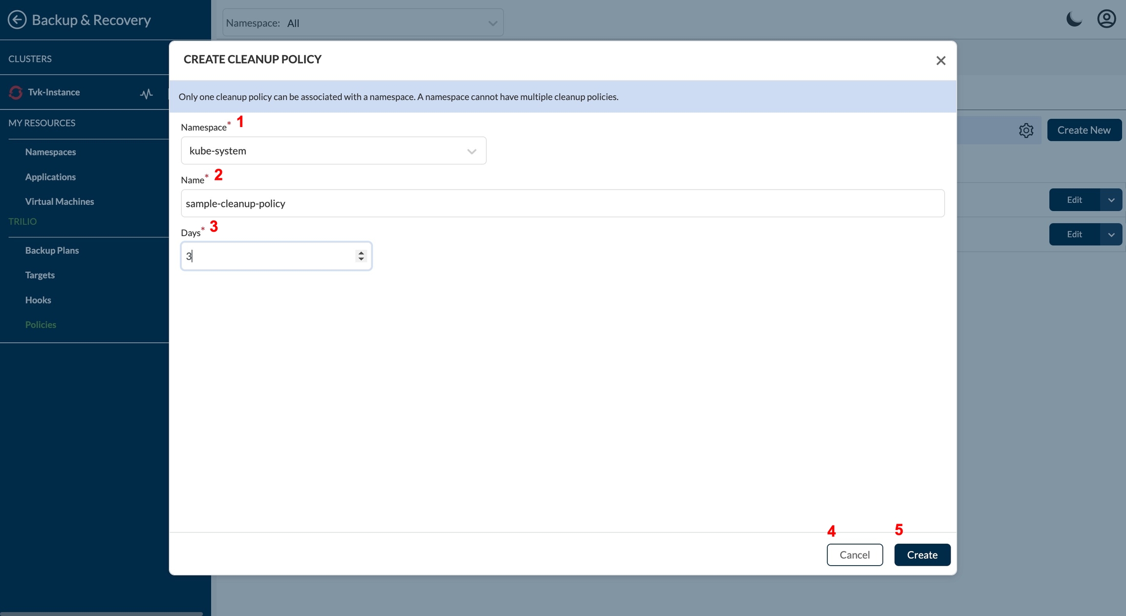Go to Backup Plans in sidebar
Screen dimensions: 1126x616
coord(52,250)
